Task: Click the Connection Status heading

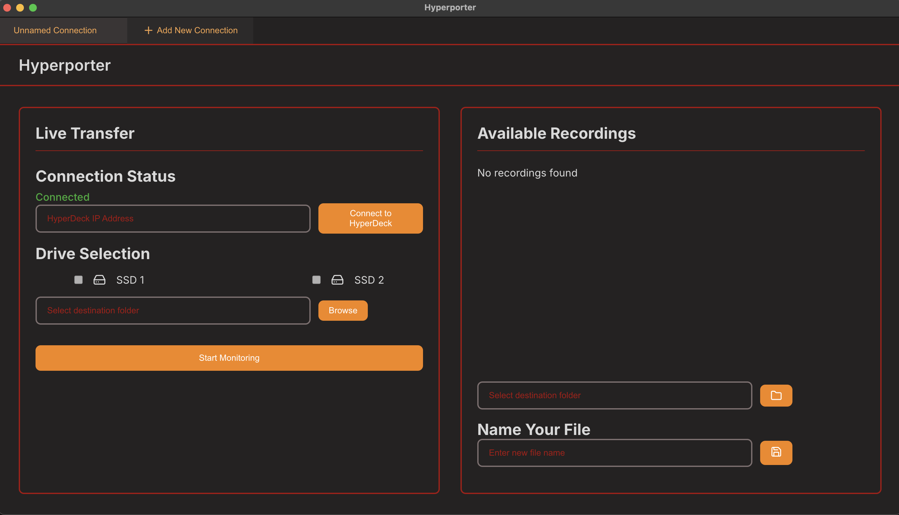Action: click(106, 176)
